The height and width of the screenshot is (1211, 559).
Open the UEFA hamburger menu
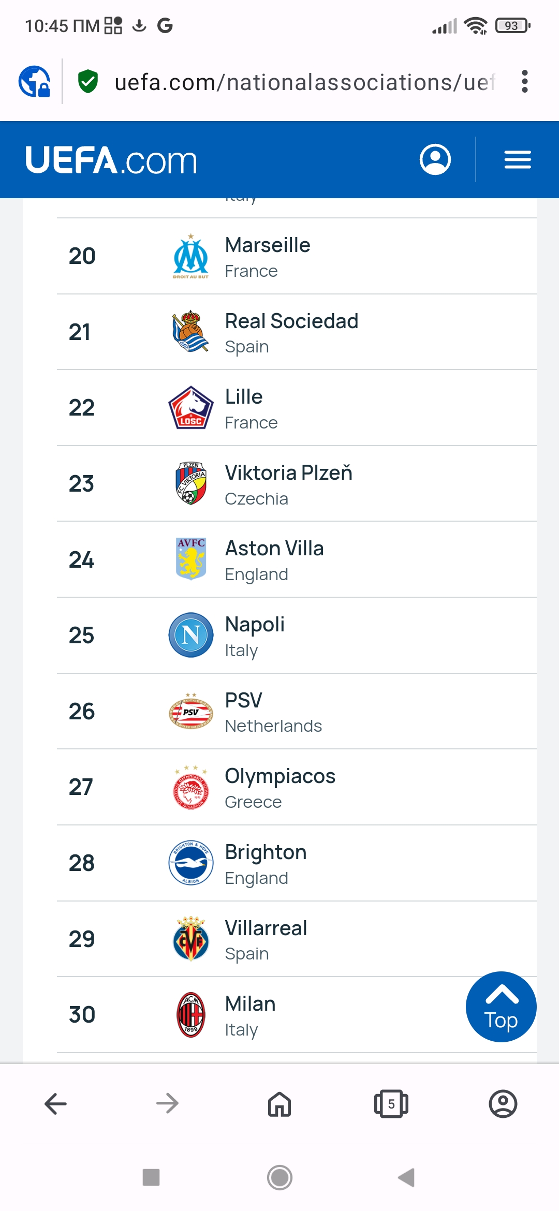point(518,159)
